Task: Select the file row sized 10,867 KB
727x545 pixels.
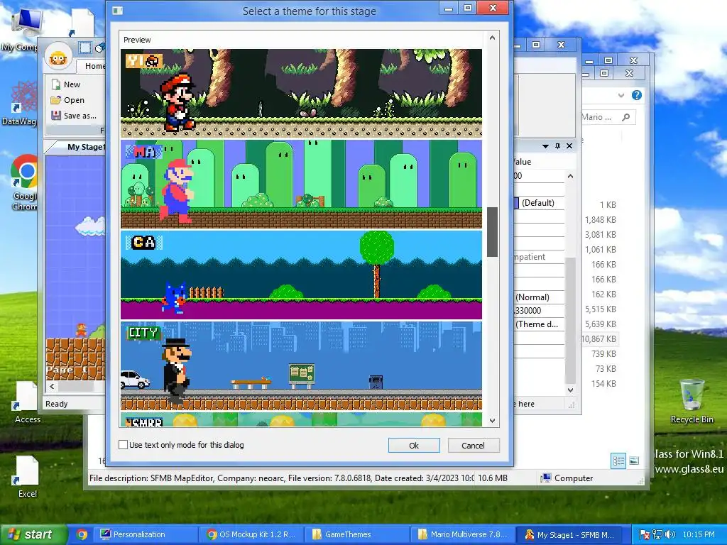Action: (599, 338)
